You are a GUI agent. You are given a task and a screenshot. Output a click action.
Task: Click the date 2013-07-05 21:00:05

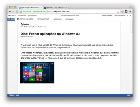point(27,37)
